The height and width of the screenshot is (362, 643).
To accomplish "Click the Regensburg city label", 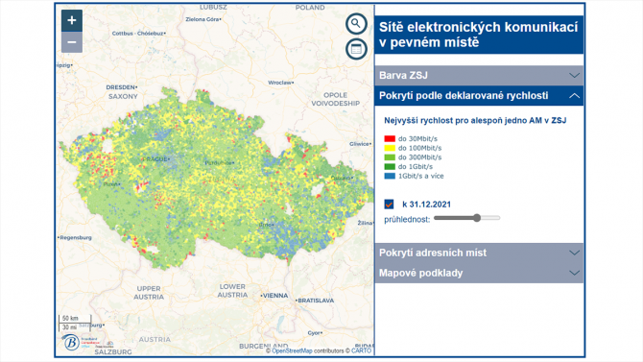I will 75,237.
